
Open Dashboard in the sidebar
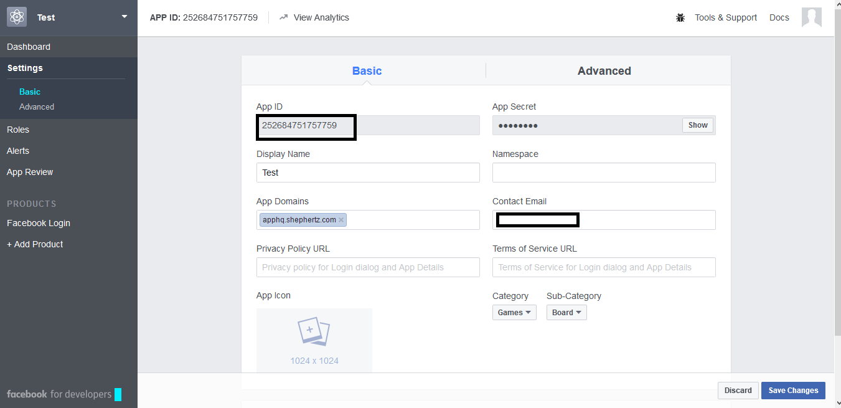tap(29, 47)
